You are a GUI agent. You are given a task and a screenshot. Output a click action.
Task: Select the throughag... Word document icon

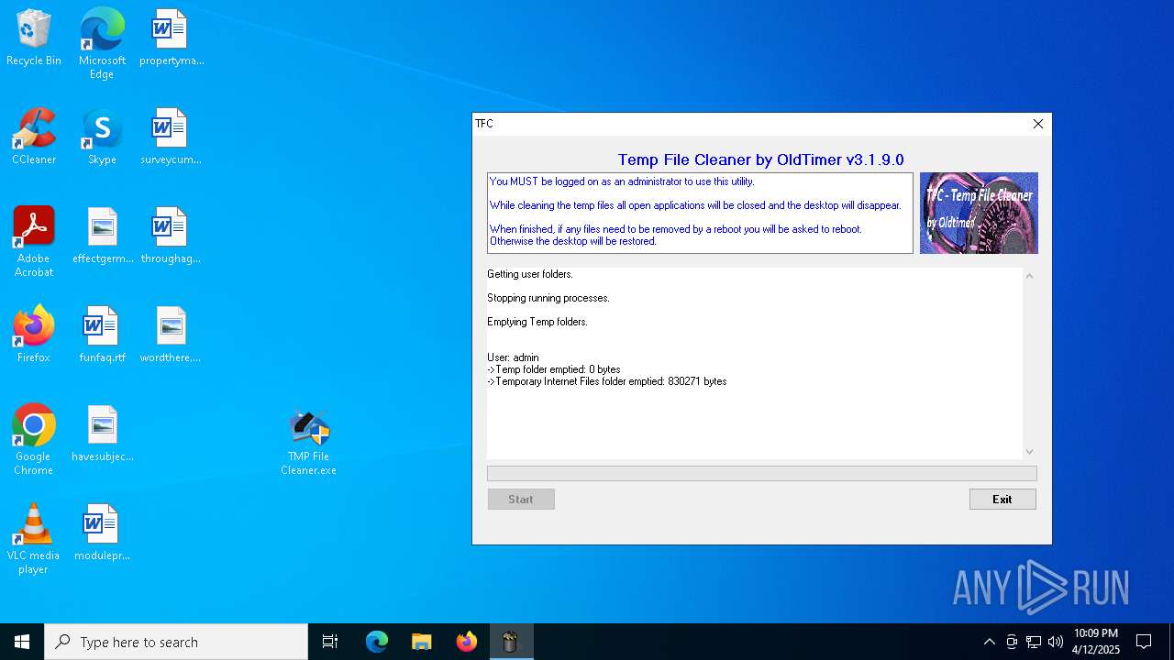pyautogui.click(x=171, y=236)
